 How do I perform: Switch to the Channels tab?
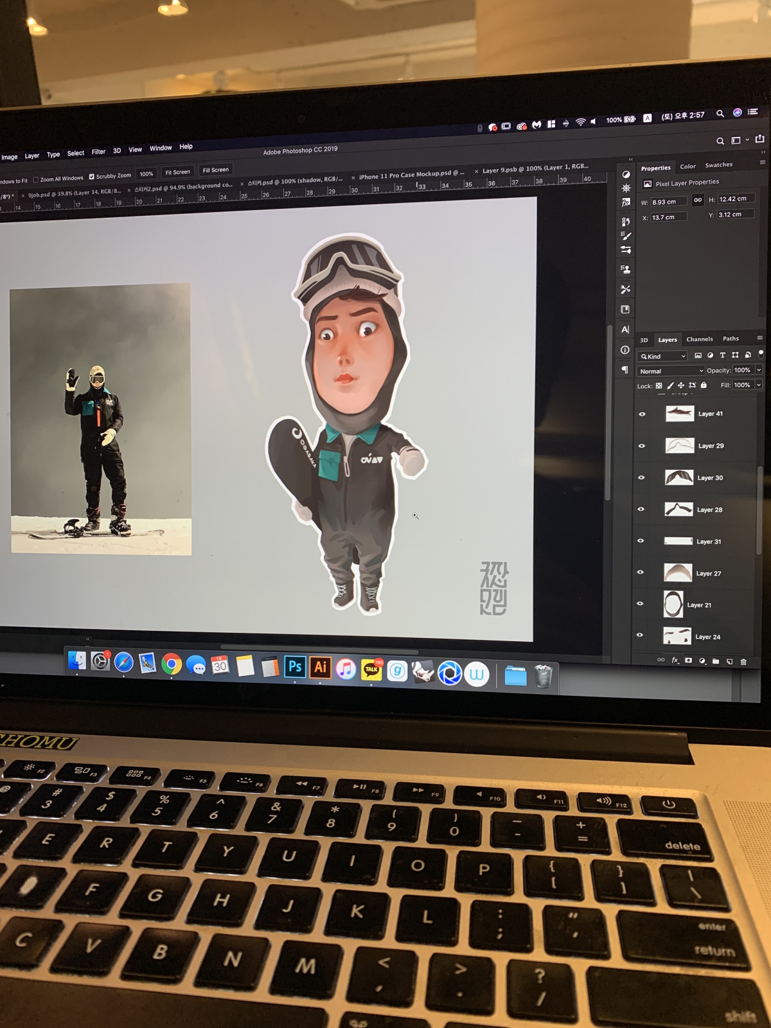tap(700, 339)
